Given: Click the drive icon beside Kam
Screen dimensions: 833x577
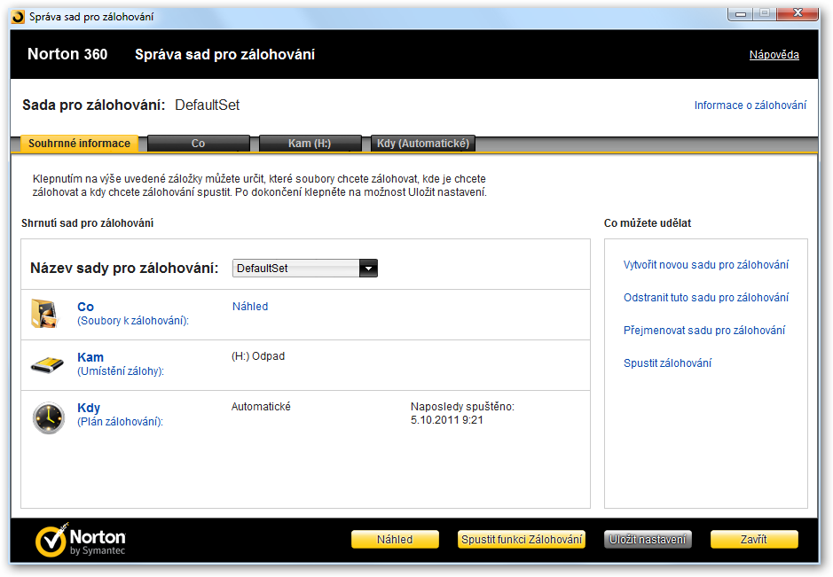Looking at the screenshot, I should pyautogui.click(x=47, y=364).
